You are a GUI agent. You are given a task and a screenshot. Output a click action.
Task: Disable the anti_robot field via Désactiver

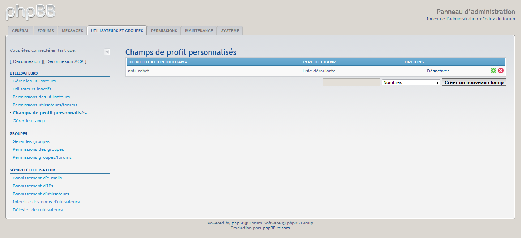tap(438, 71)
